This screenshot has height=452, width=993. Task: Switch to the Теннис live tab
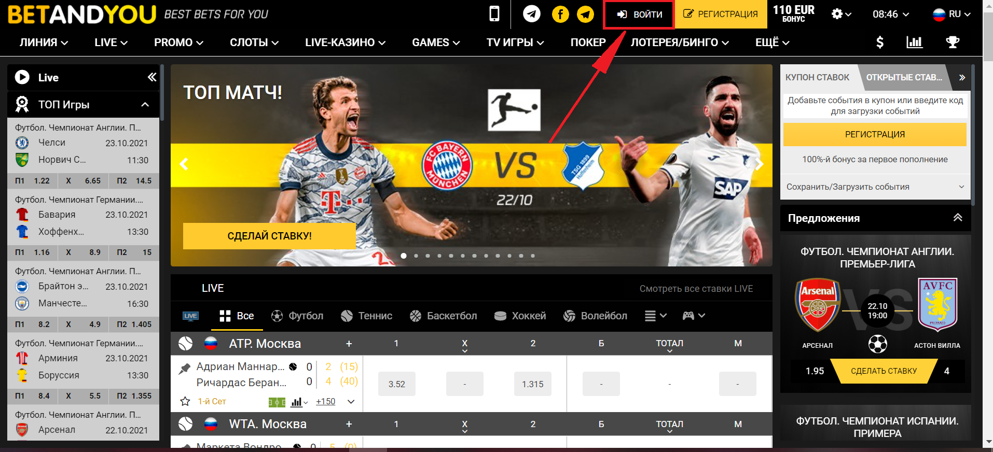click(366, 316)
